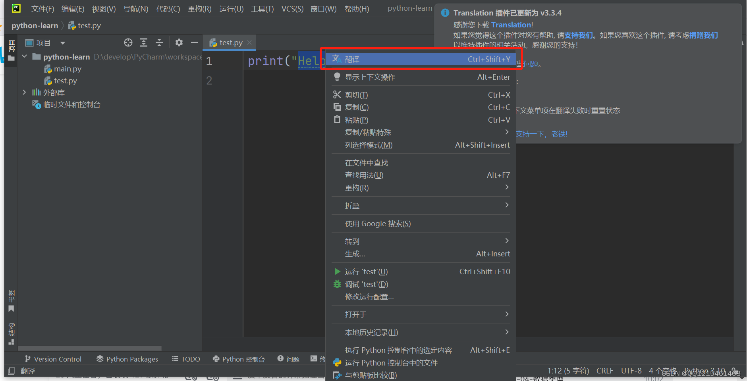Open 重构(R) menu in menu bar
Viewport: 747px width, 381px height.
(x=199, y=9)
